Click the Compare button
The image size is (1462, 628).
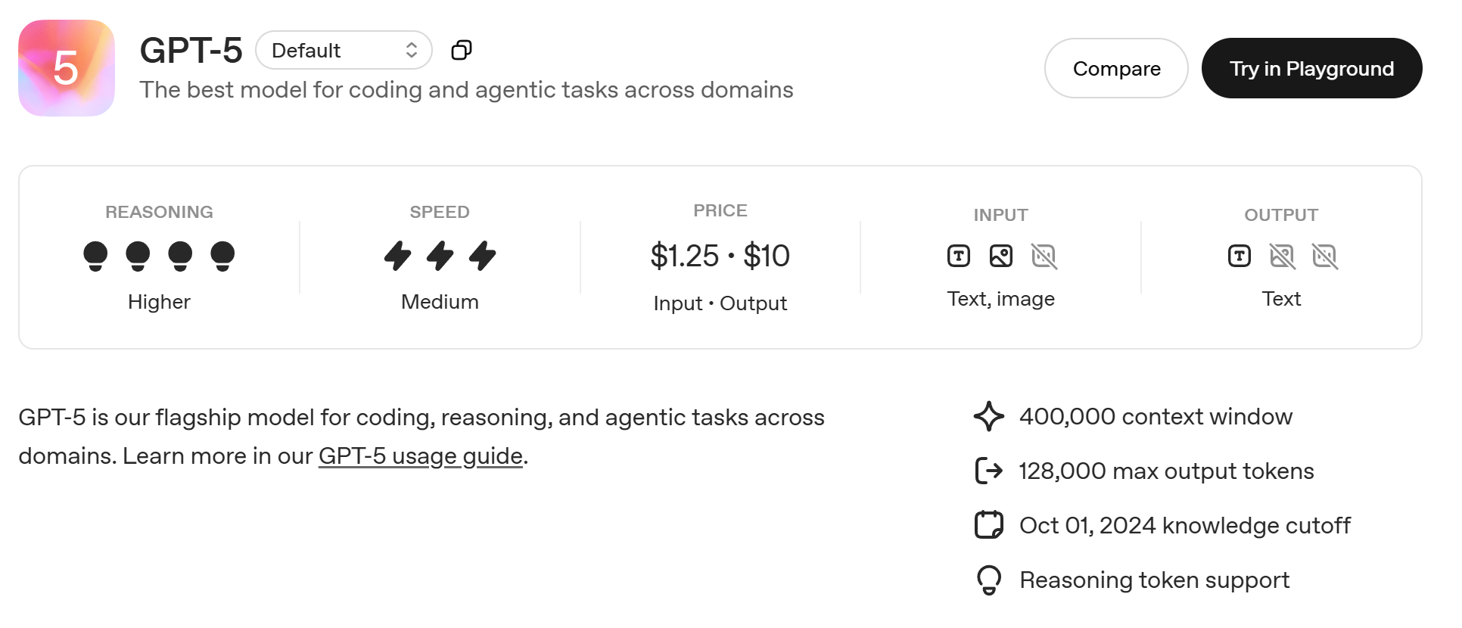[1115, 68]
